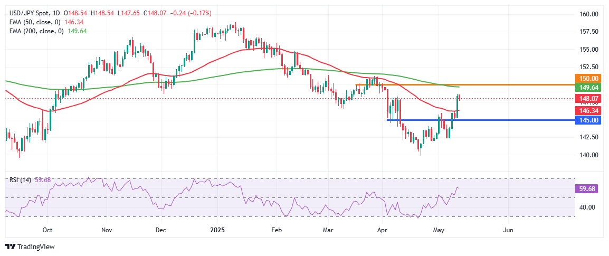Click the red 148.07 current price tag
The width and height of the screenshot is (609, 256).
point(586,98)
